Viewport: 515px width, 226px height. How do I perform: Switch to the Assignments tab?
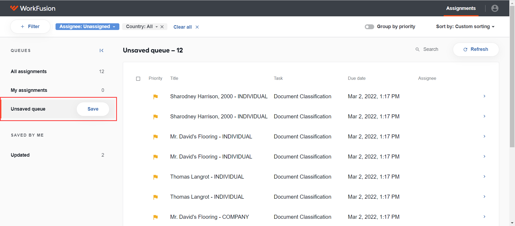click(461, 8)
